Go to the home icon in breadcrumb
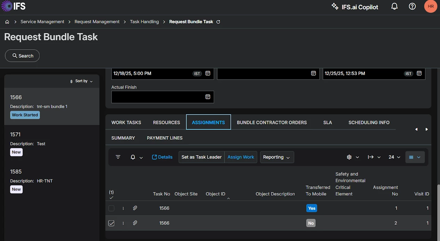 pyautogui.click(x=7, y=22)
